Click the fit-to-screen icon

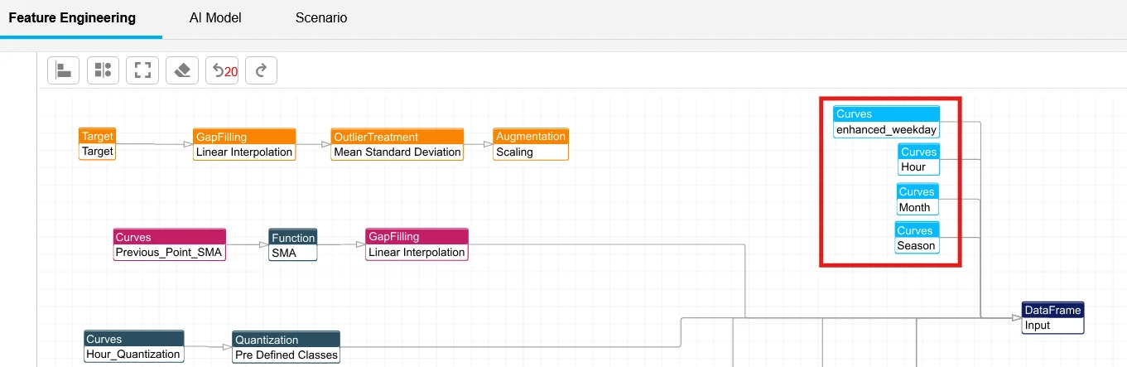[142, 70]
